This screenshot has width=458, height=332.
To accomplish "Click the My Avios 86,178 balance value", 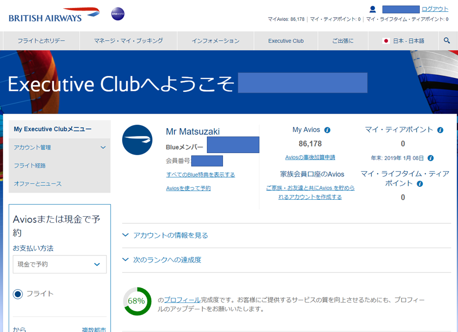I will [310, 144].
